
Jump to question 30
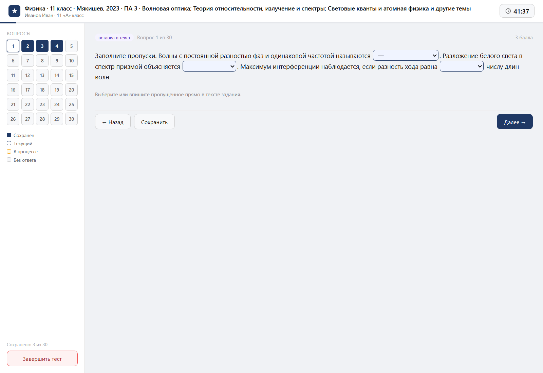point(71,119)
